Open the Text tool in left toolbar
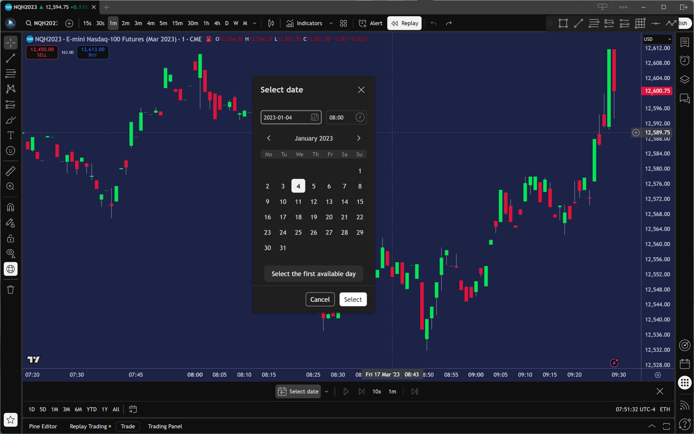The image size is (694, 434). pos(11,135)
